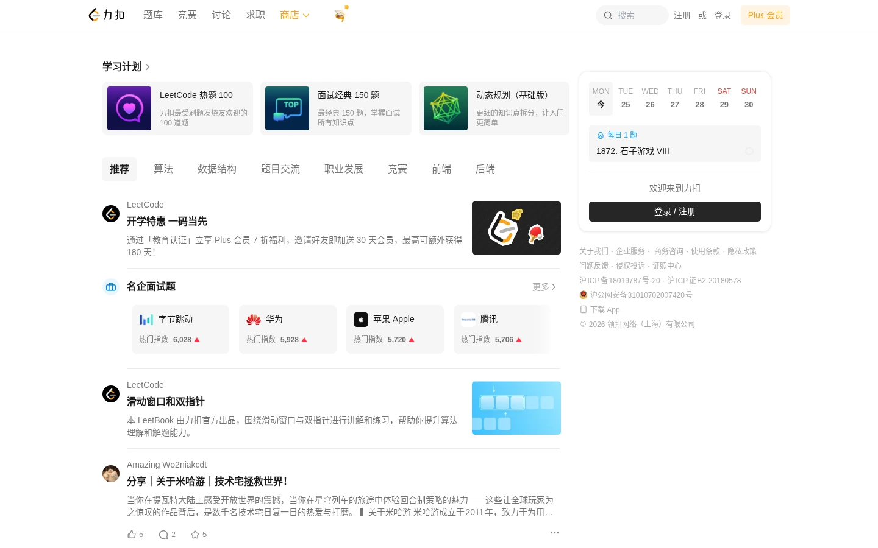
Task: Open the 题库 menu item
Action: pos(153,15)
